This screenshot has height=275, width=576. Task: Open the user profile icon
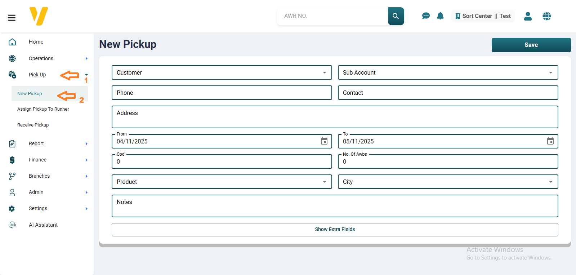[x=528, y=16]
